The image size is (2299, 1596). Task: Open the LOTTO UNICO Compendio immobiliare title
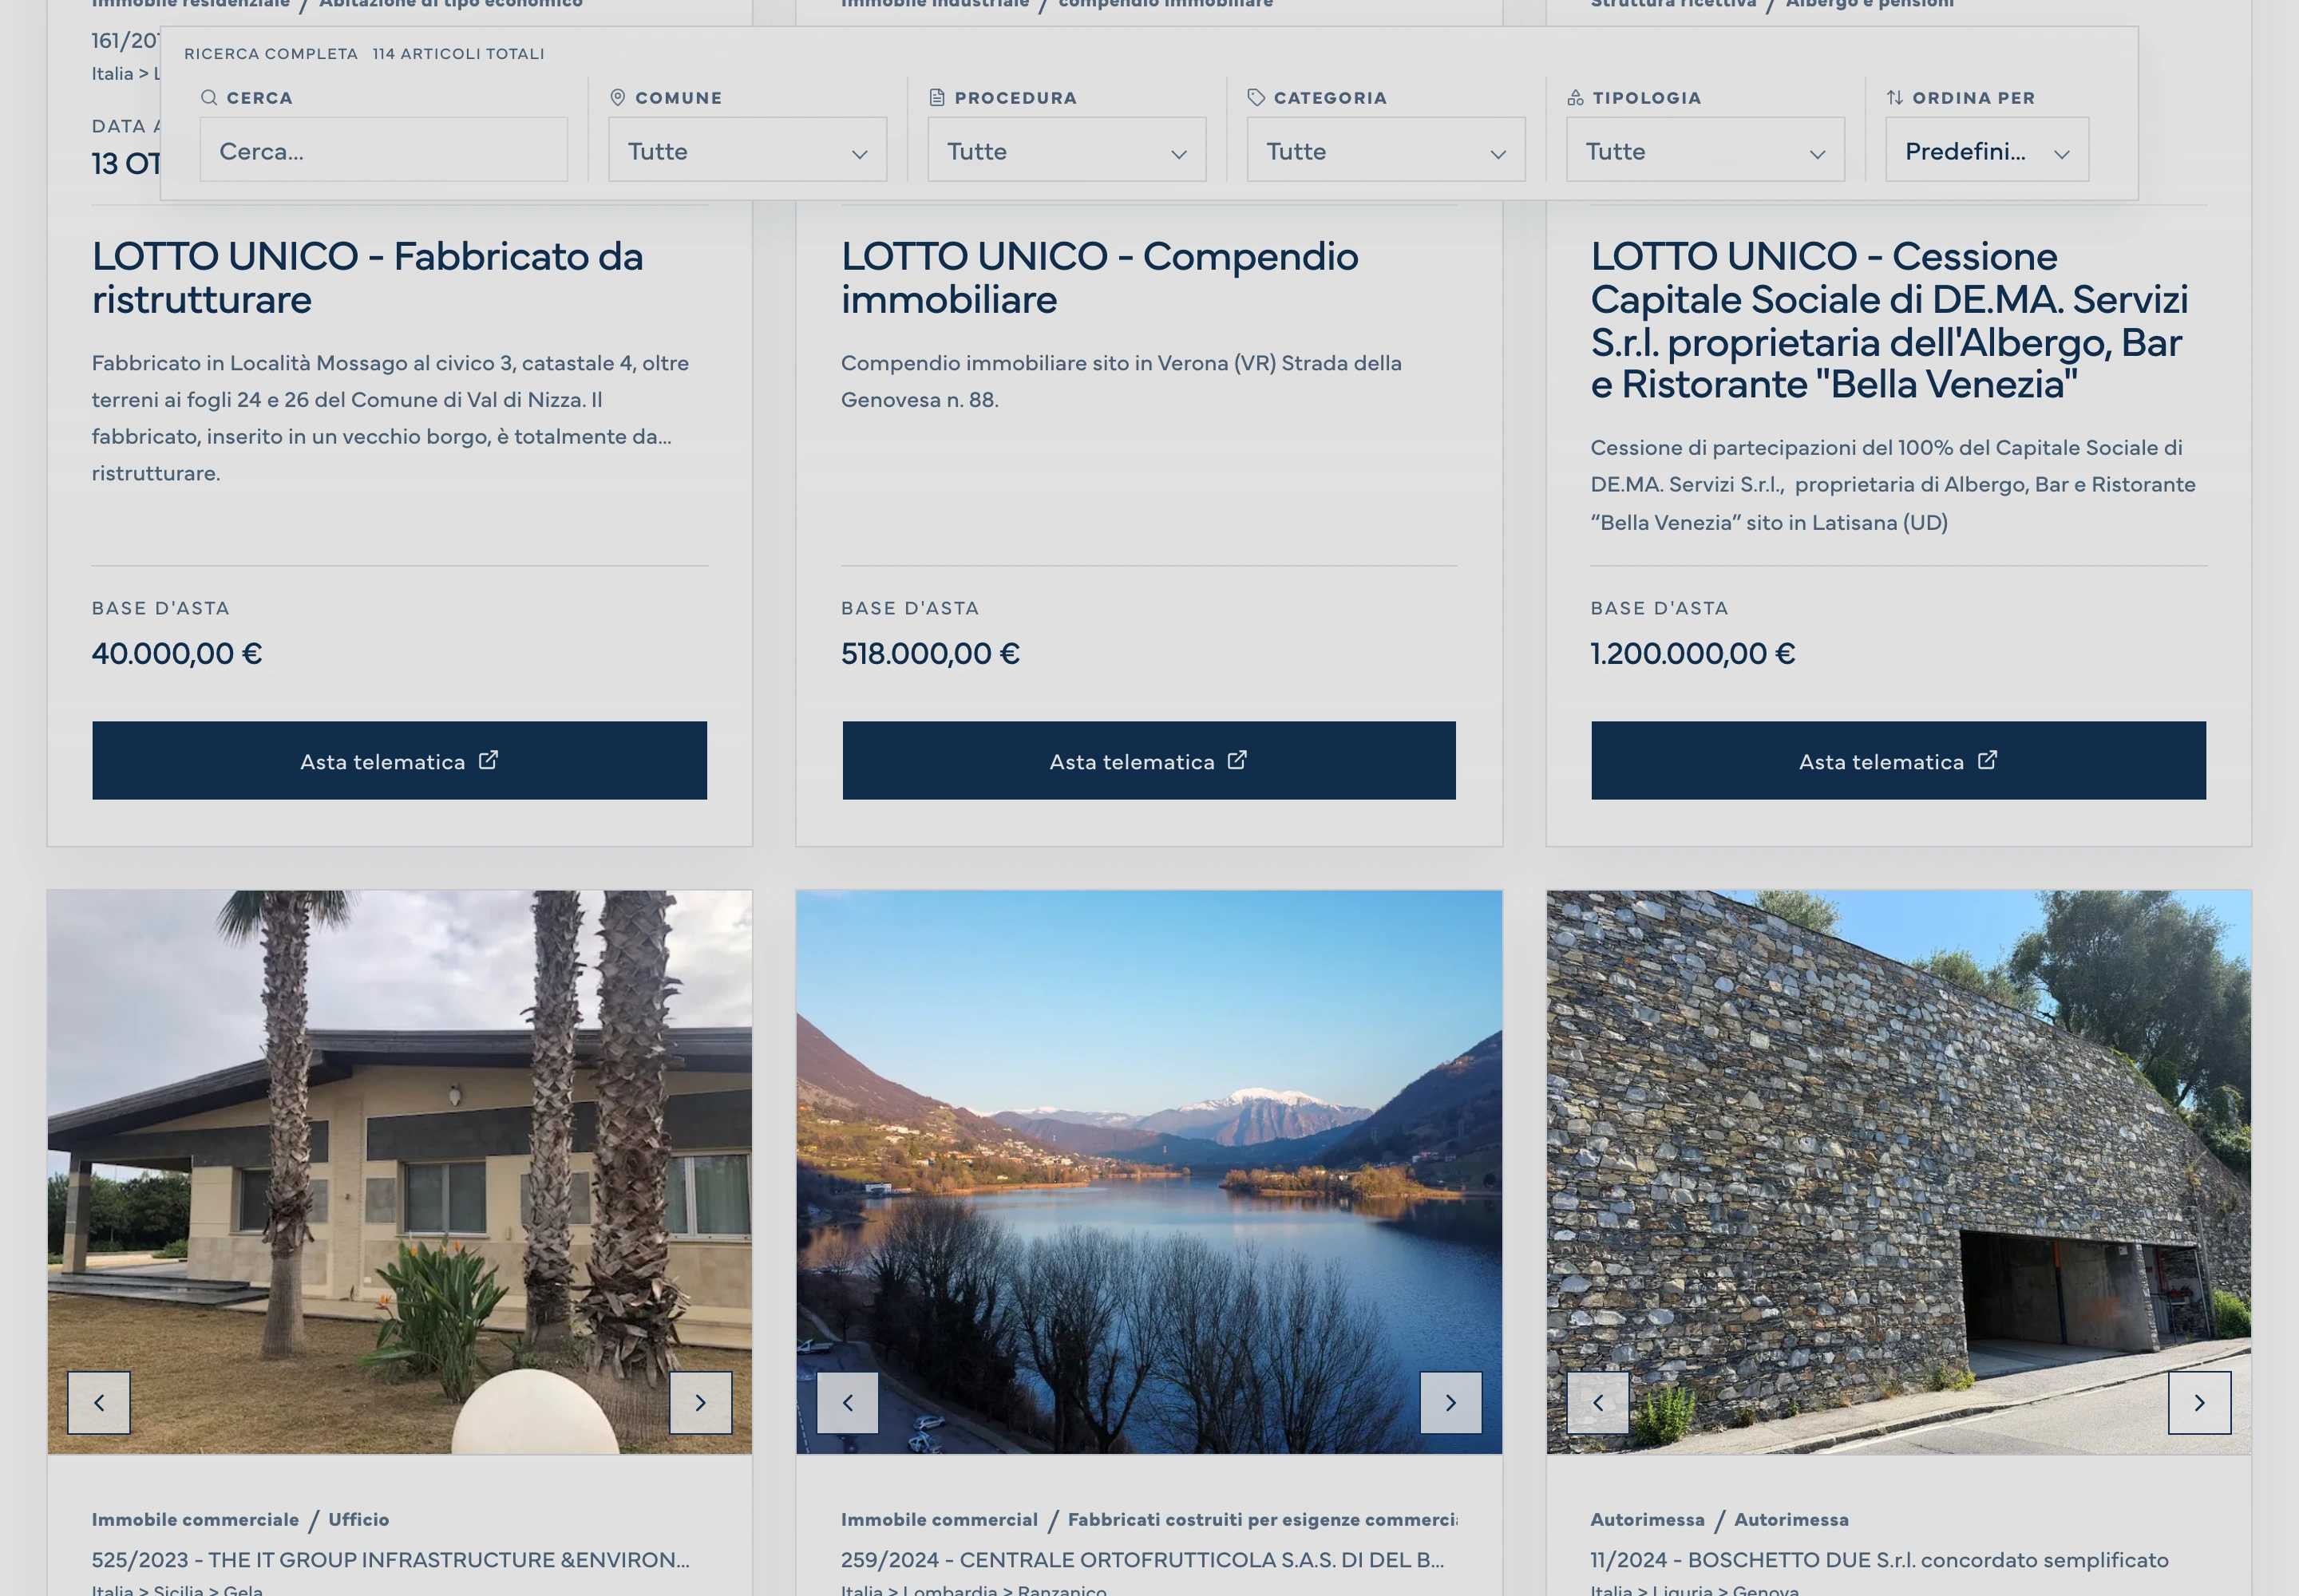[x=1099, y=278]
